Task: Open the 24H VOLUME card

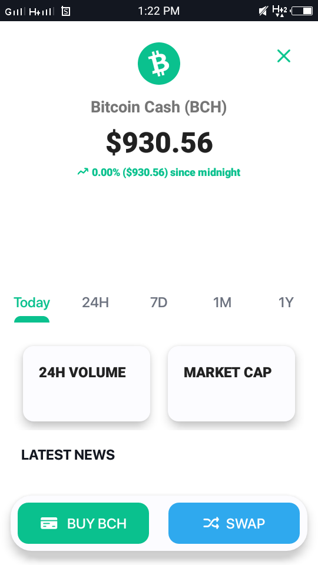Action: point(87,383)
